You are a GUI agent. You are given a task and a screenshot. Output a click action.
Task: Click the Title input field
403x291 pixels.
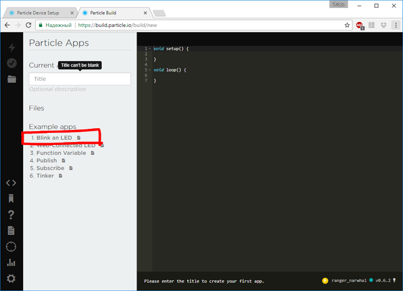[80, 79]
